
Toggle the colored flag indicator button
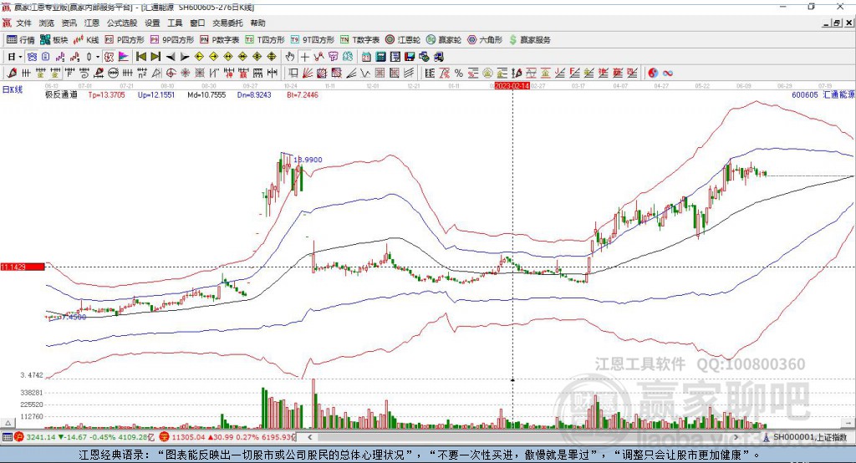(124, 57)
